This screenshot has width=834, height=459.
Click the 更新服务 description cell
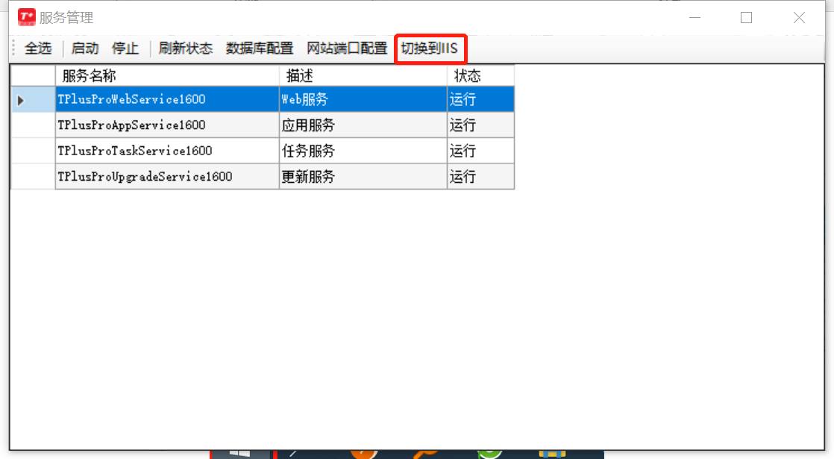click(x=363, y=176)
